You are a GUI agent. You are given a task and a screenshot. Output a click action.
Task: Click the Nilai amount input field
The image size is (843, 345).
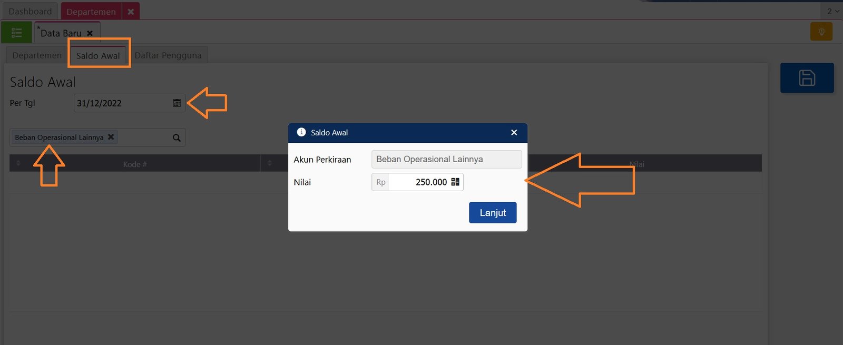[419, 182]
